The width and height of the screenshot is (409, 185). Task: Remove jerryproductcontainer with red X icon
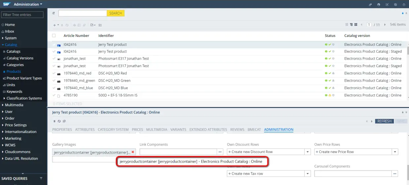click(133, 152)
